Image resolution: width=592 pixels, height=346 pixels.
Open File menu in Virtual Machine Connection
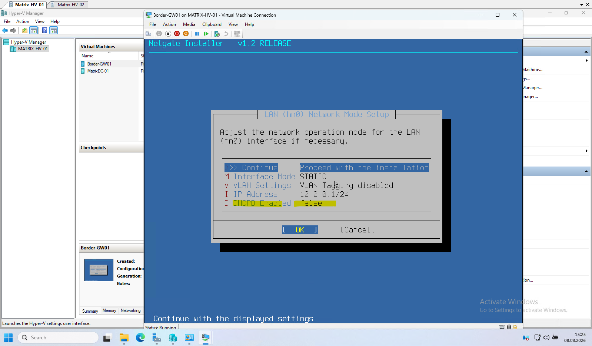pos(153,24)
